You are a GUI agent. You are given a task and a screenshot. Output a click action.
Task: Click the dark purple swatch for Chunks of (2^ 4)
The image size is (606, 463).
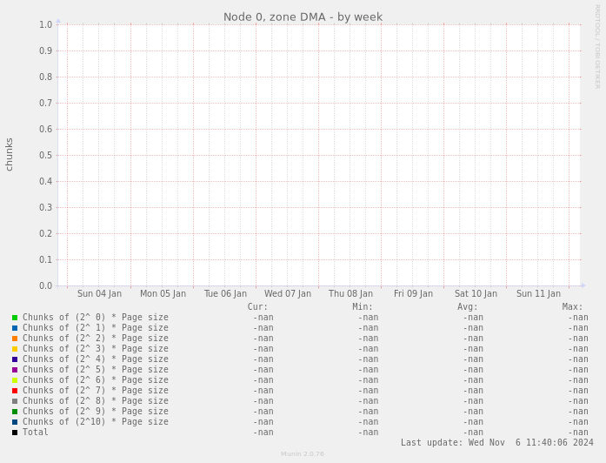tap(15, 359)
